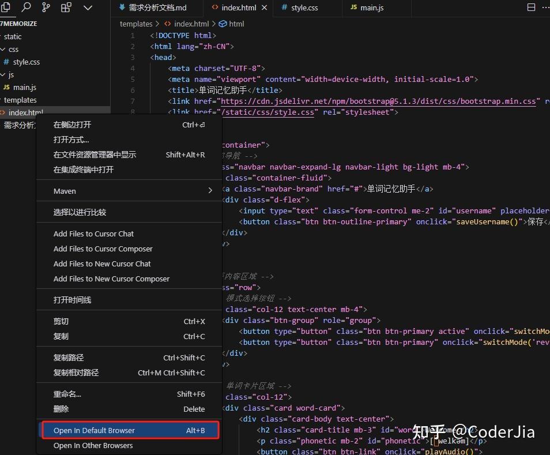Viewport: 550px width, 455px height.
Task: Open the Extensions view icon
Action: pyautogui.click(x=67, y=8)
